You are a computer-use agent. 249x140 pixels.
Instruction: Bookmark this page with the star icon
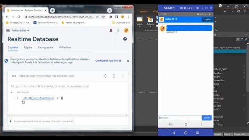point(103,17)
